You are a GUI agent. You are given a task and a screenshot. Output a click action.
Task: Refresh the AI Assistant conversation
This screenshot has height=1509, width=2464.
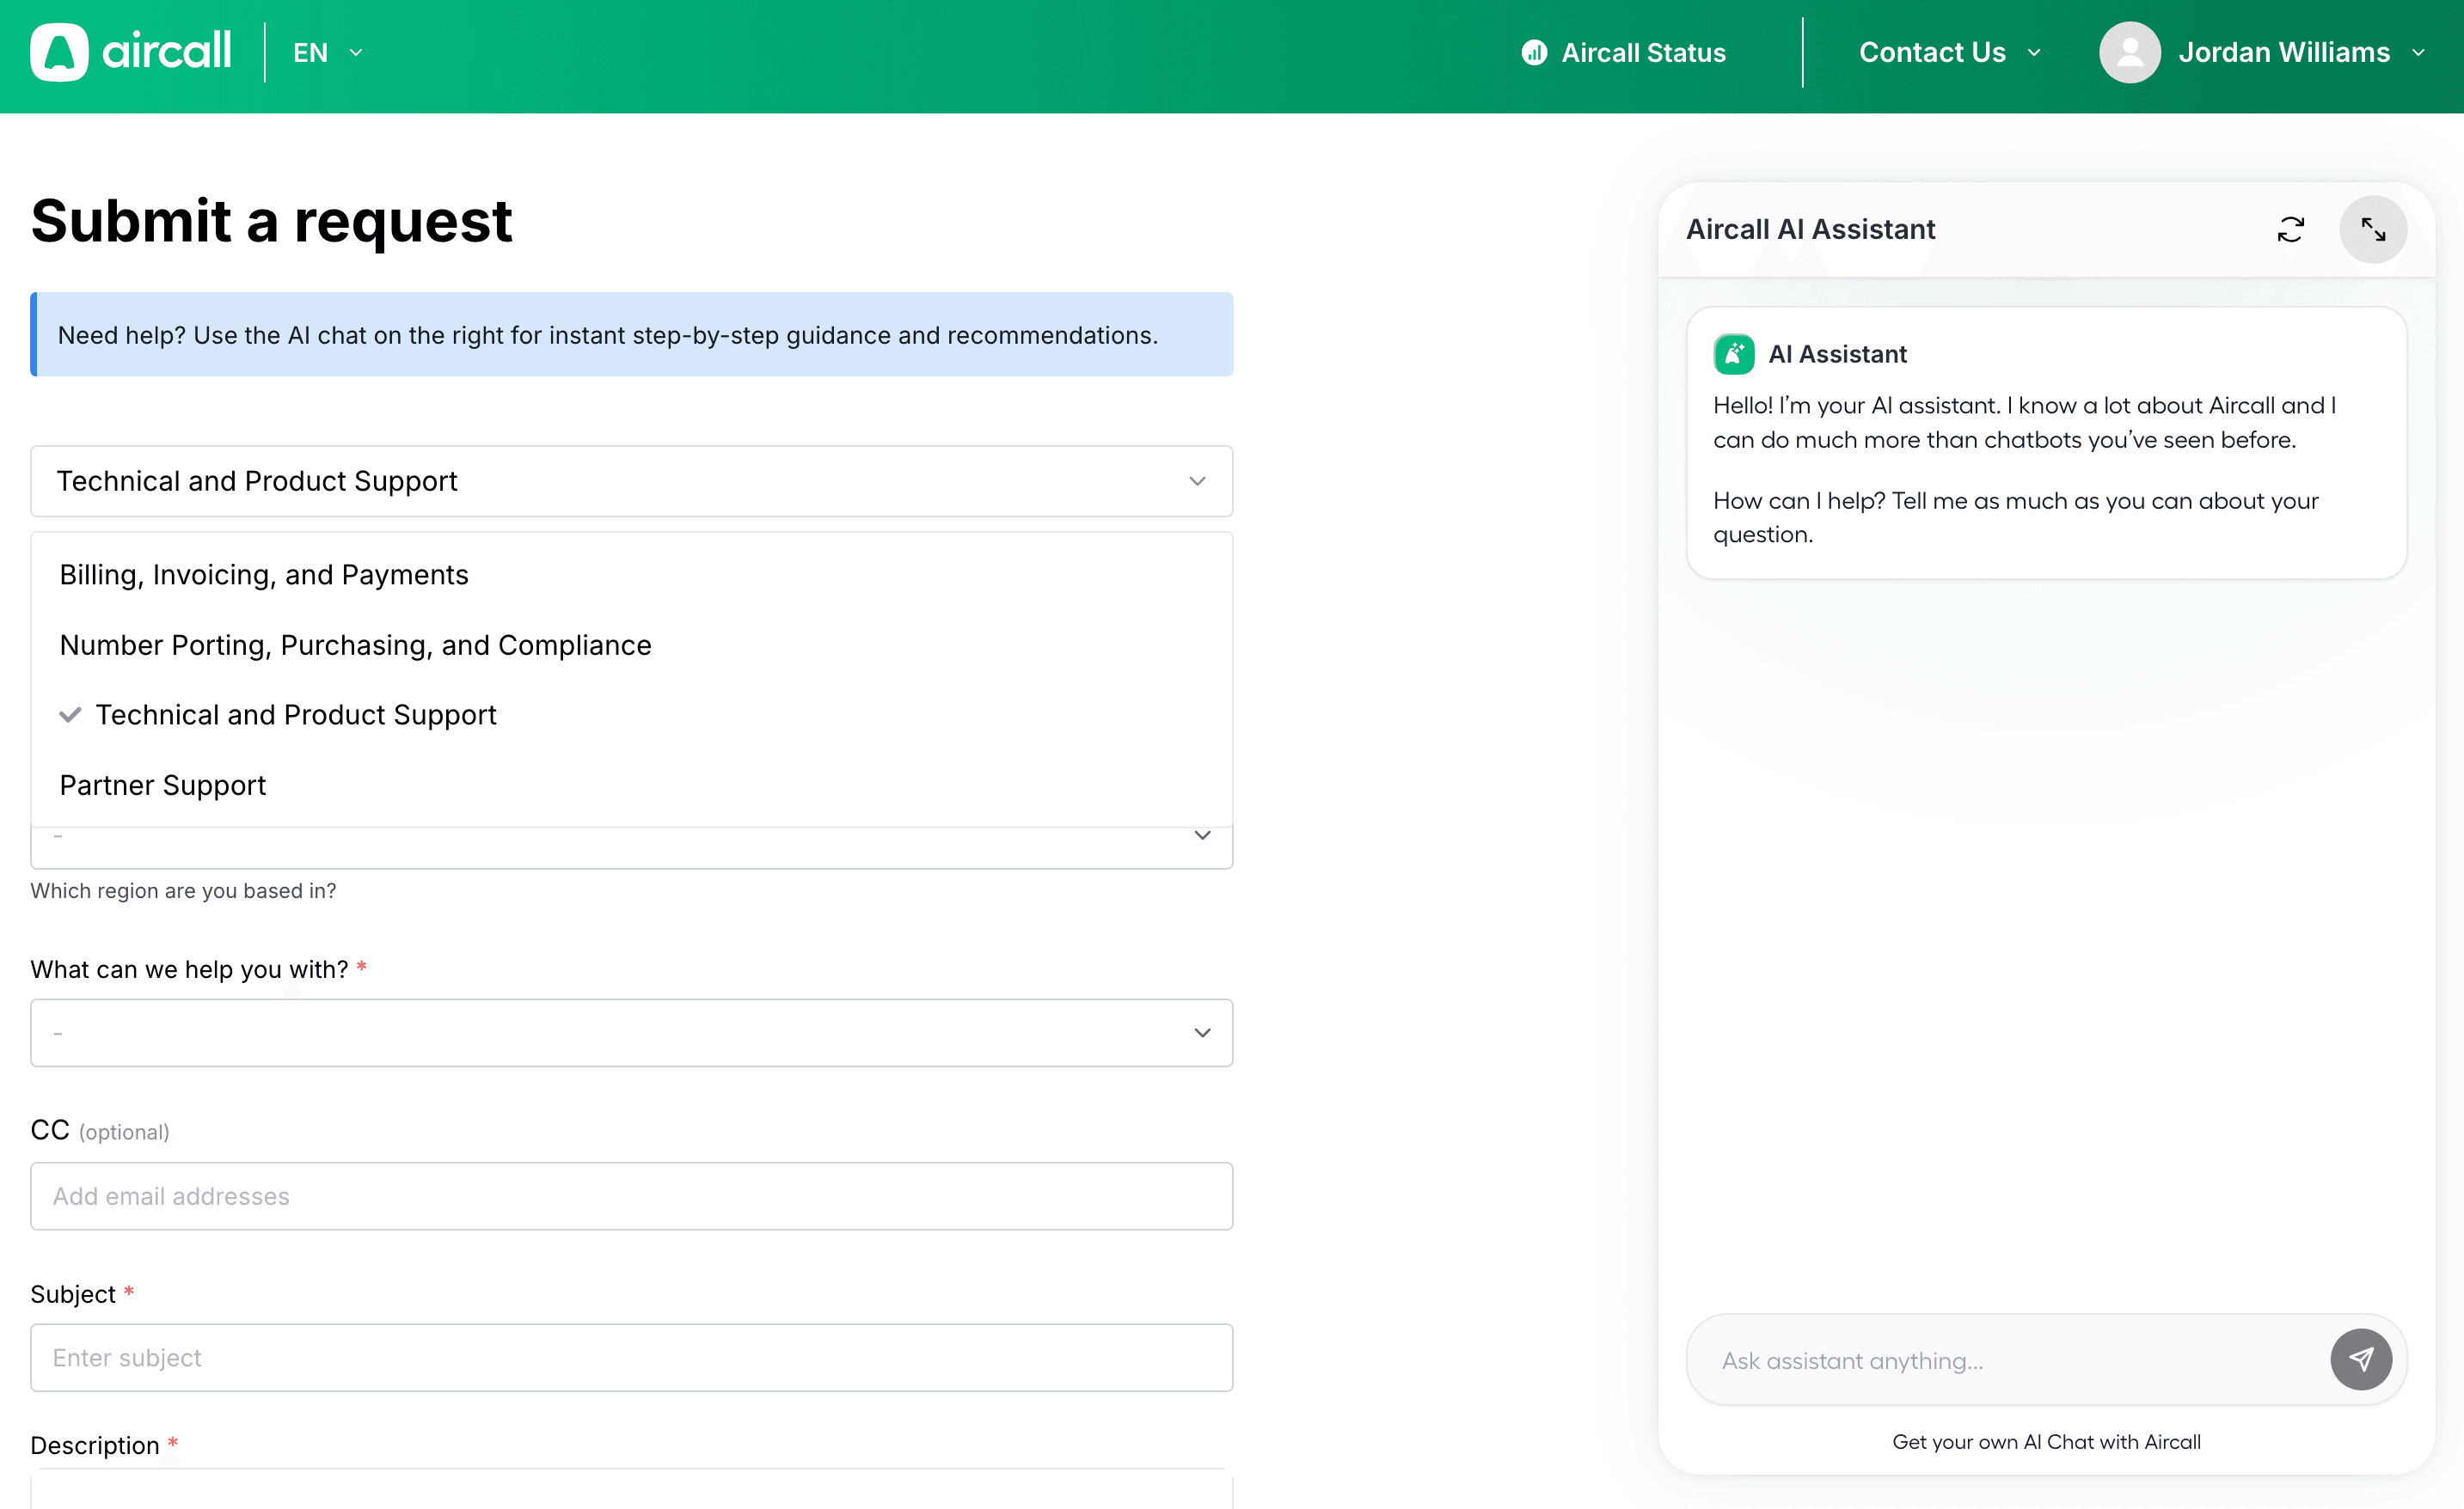(2290, 229)
